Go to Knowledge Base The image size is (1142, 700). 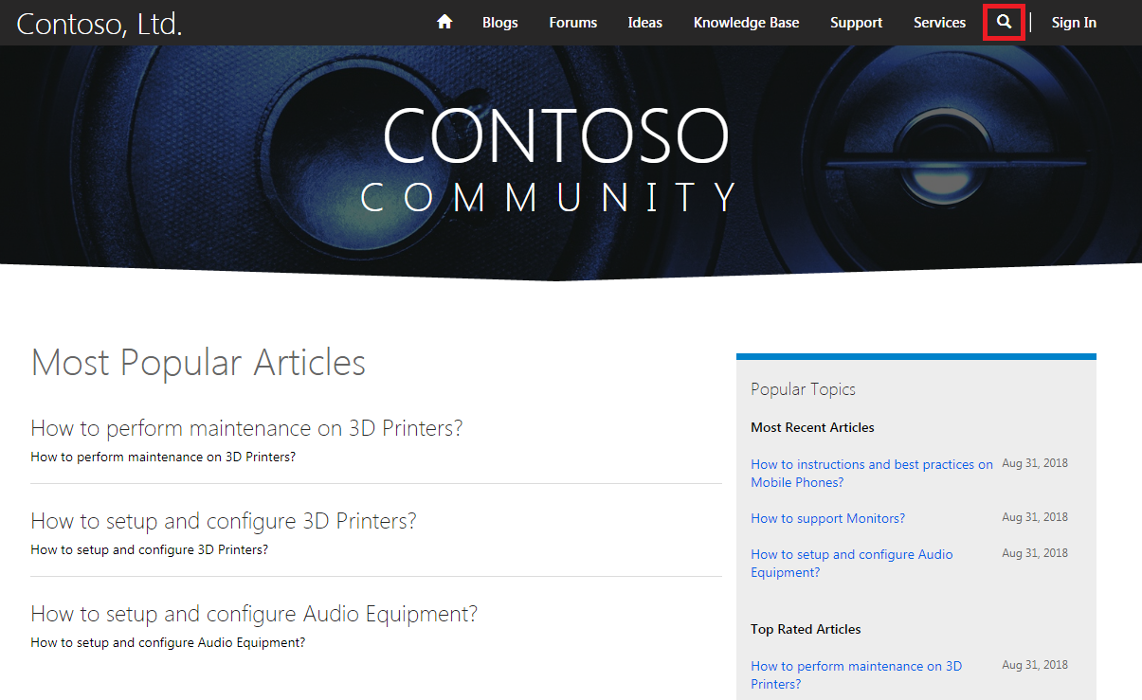click(747, 23)
